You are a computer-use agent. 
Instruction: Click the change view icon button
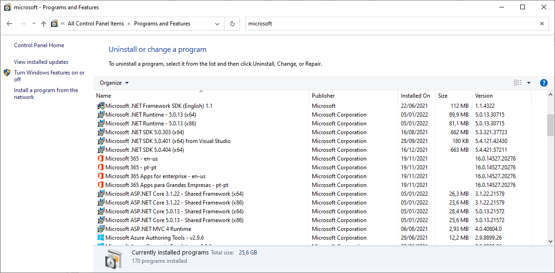coord(518,83)
